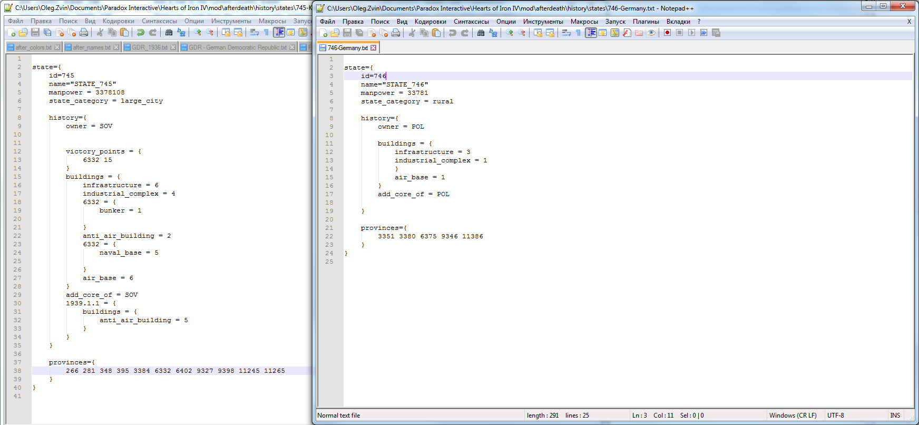Open the Кодировки menu in right window
The width and height of the screenshot is (919, 425).
(x=430, y=22)
